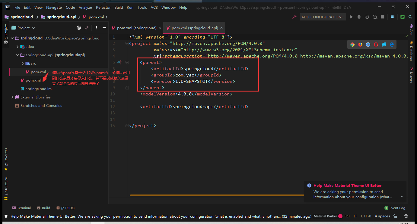Viewport: 417px width, 224px height.
Task: Expand External Libraries node
Action: click(12, 97)
